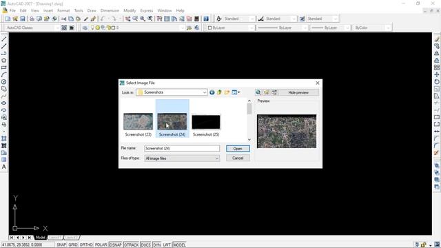Toggle ORTHO mode in status bar
The height and width of the screenshot is (248, 441).
86,245
